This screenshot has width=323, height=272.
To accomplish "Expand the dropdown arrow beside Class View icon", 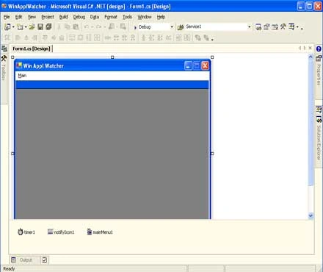I will point(297,27).
